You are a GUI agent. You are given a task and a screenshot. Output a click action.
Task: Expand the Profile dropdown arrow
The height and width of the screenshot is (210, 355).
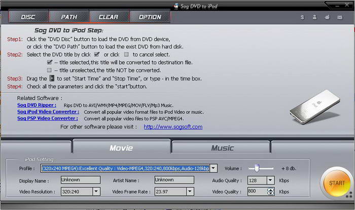click(214, 168)
